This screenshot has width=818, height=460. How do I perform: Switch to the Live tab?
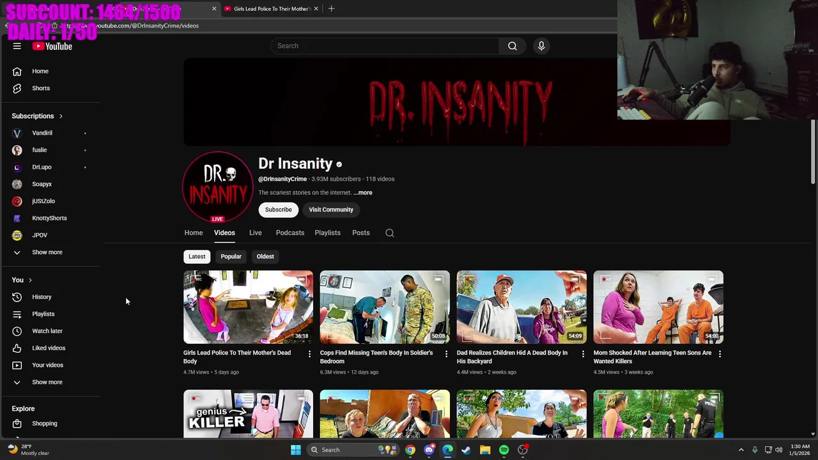click(255, 233)
